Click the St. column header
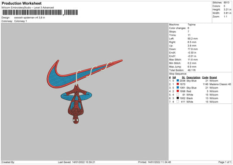233x165 pixels. (x=184, y=77)
